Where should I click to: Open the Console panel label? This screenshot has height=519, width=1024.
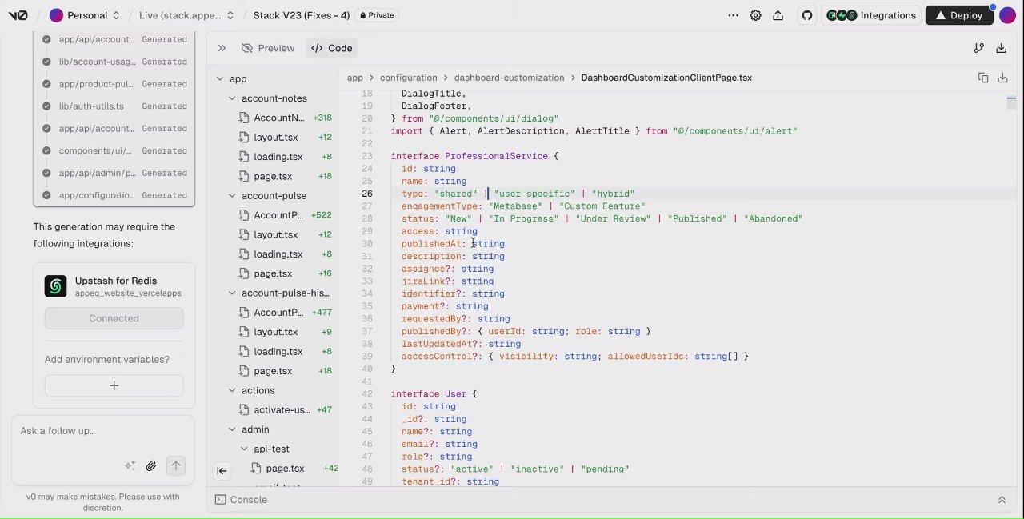(248, 500)
